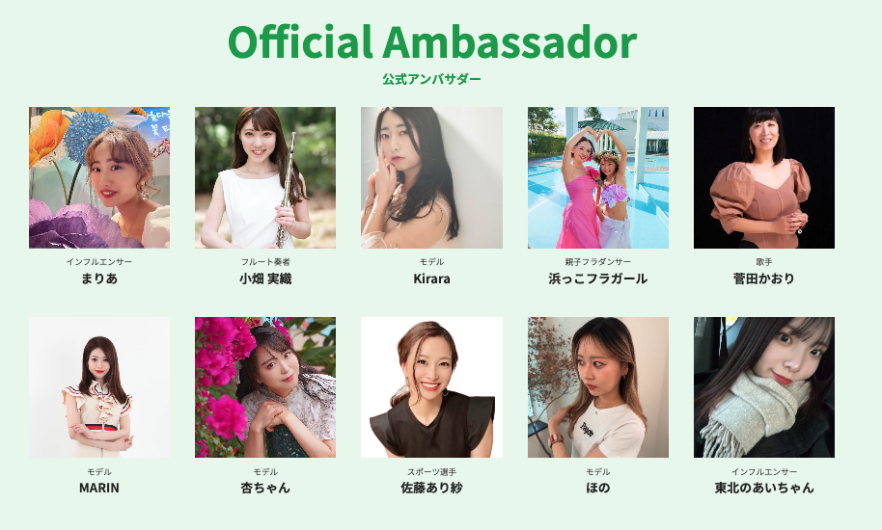Open the 浜っこフラガール hula dancers photo
882x530 pixels.
click(x=598, y=177)
